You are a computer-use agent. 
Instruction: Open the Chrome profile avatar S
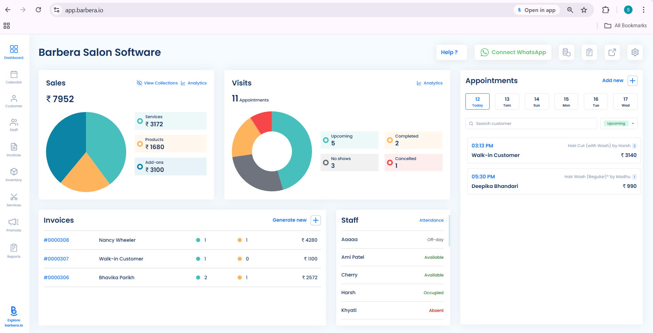coord(628,10)
